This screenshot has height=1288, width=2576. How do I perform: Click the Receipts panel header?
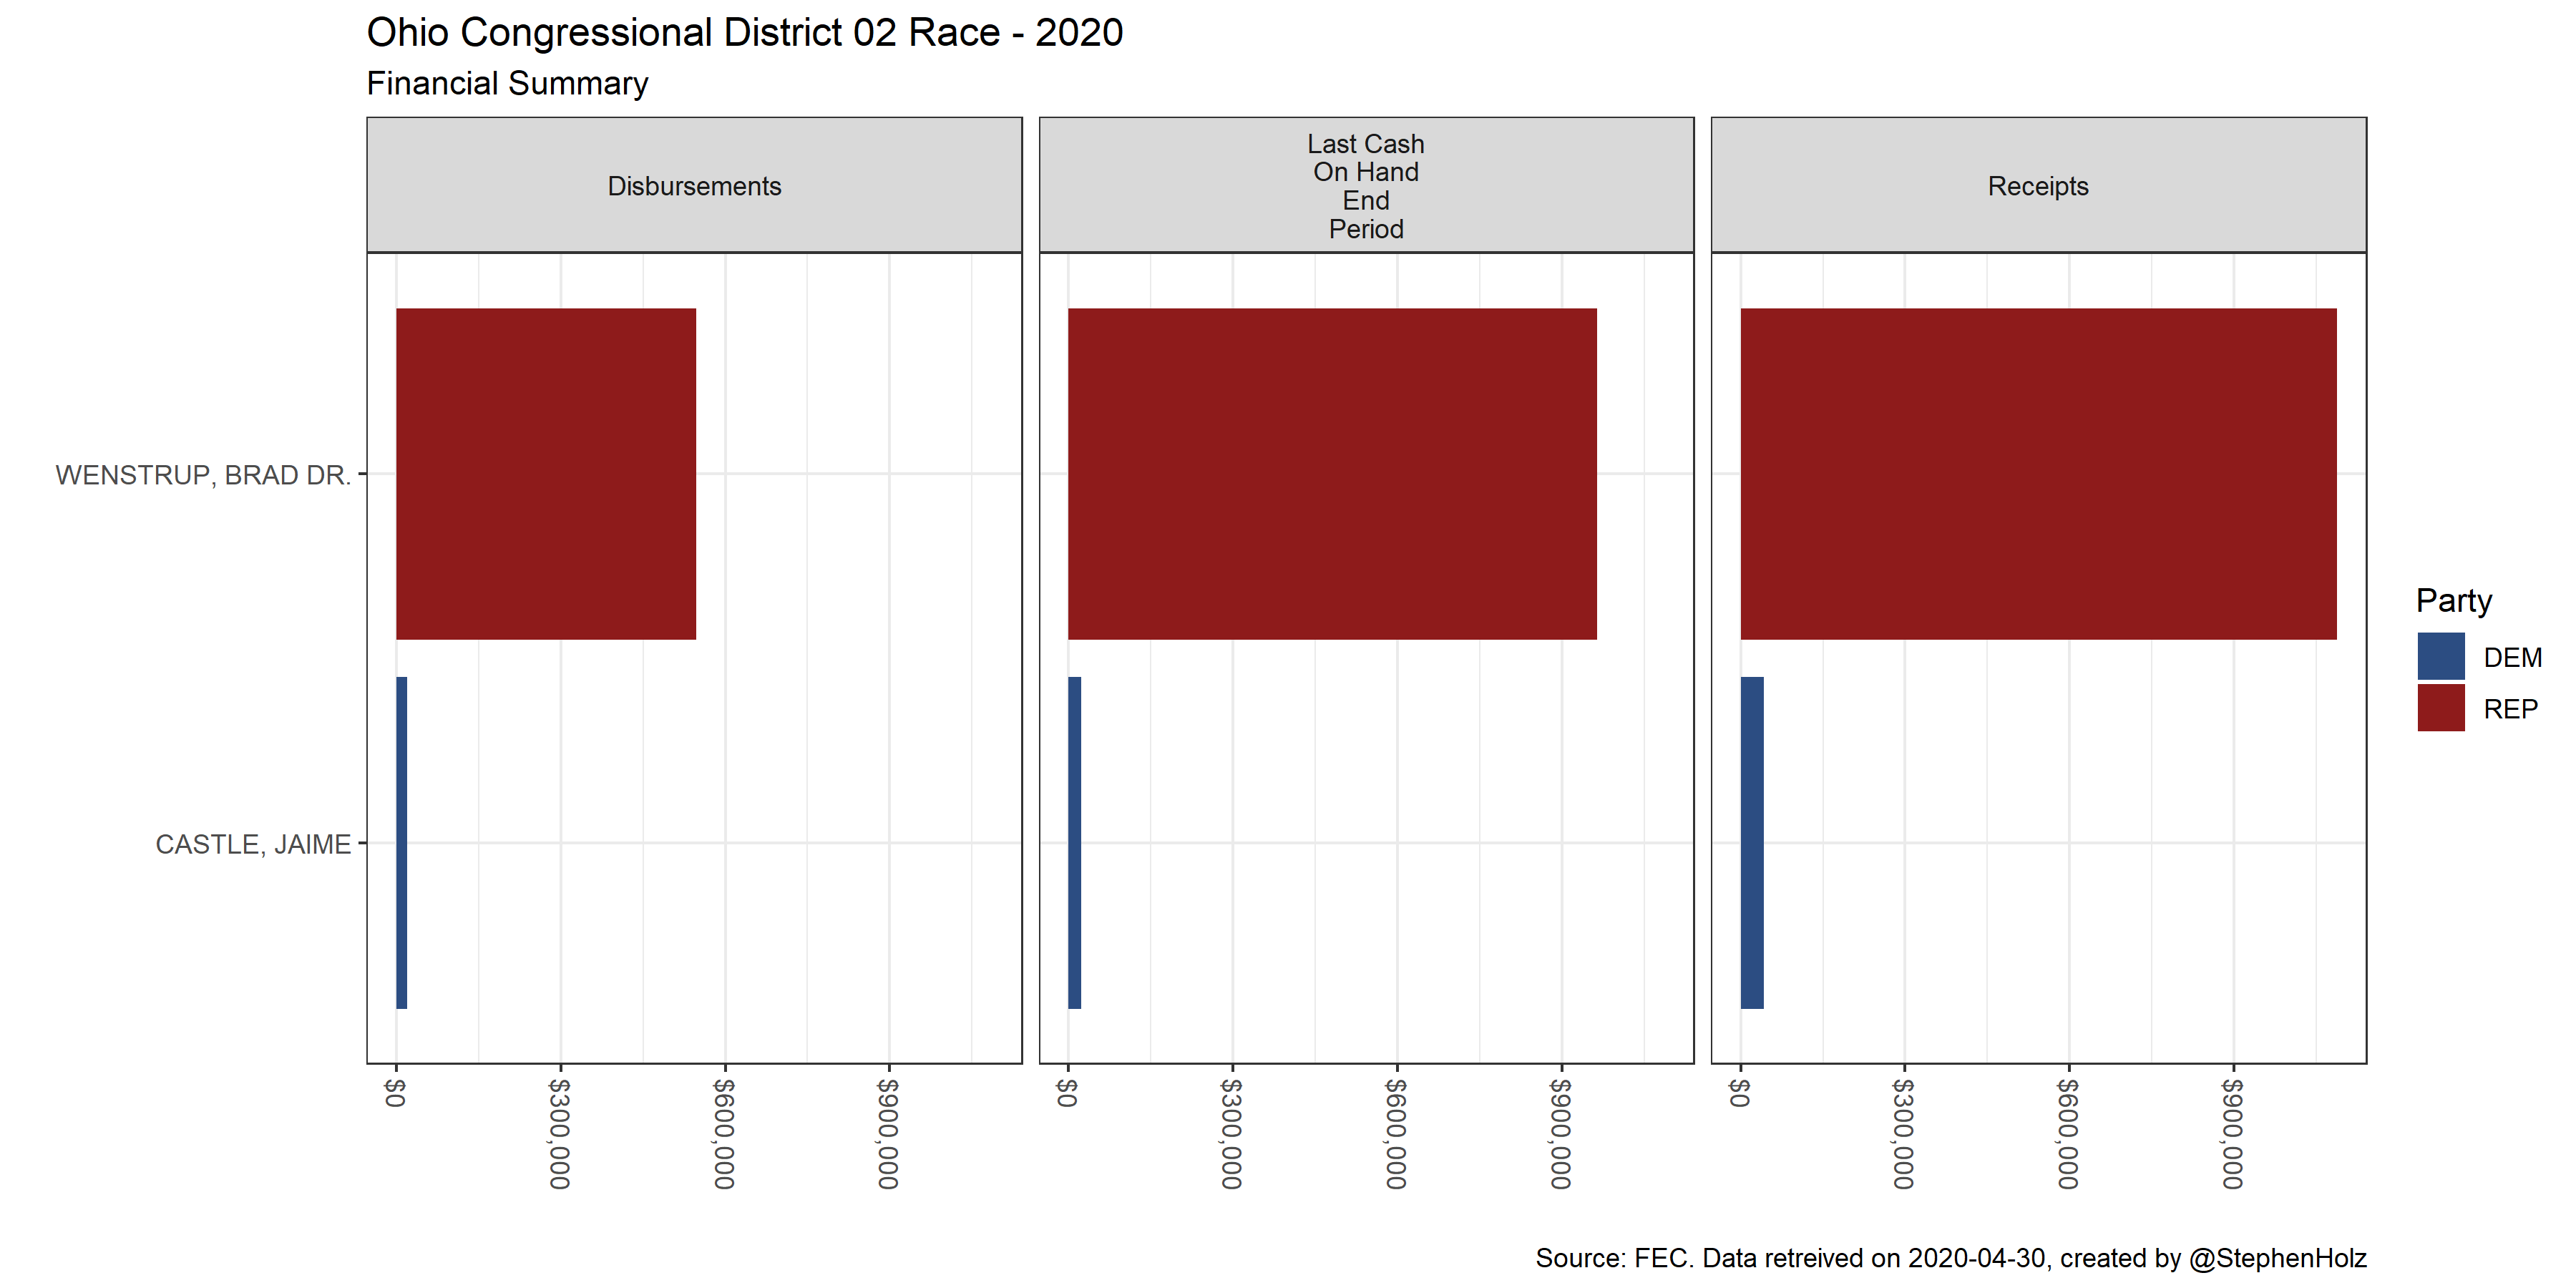pos(2037,186)
